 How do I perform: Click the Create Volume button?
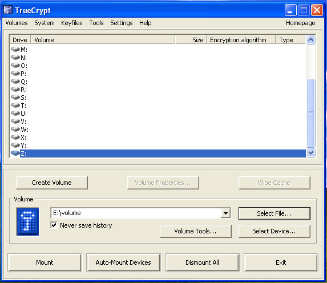[52, 183]
